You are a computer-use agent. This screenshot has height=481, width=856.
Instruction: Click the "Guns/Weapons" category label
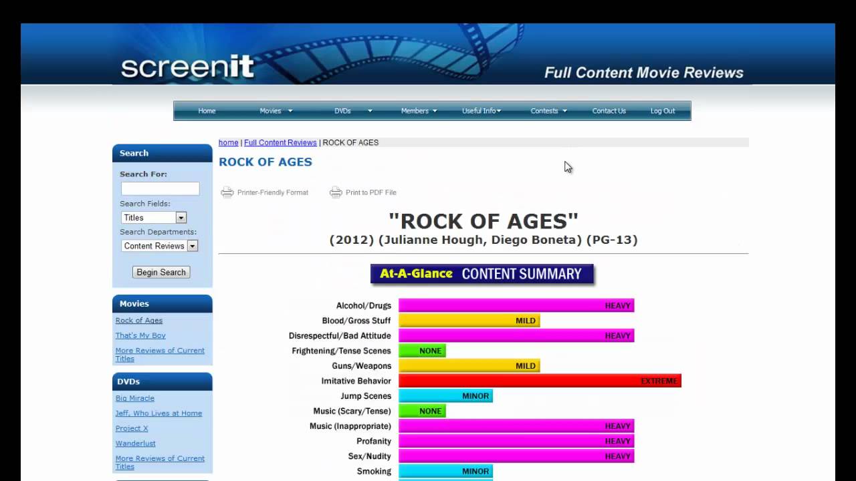(x=362, y=366)
